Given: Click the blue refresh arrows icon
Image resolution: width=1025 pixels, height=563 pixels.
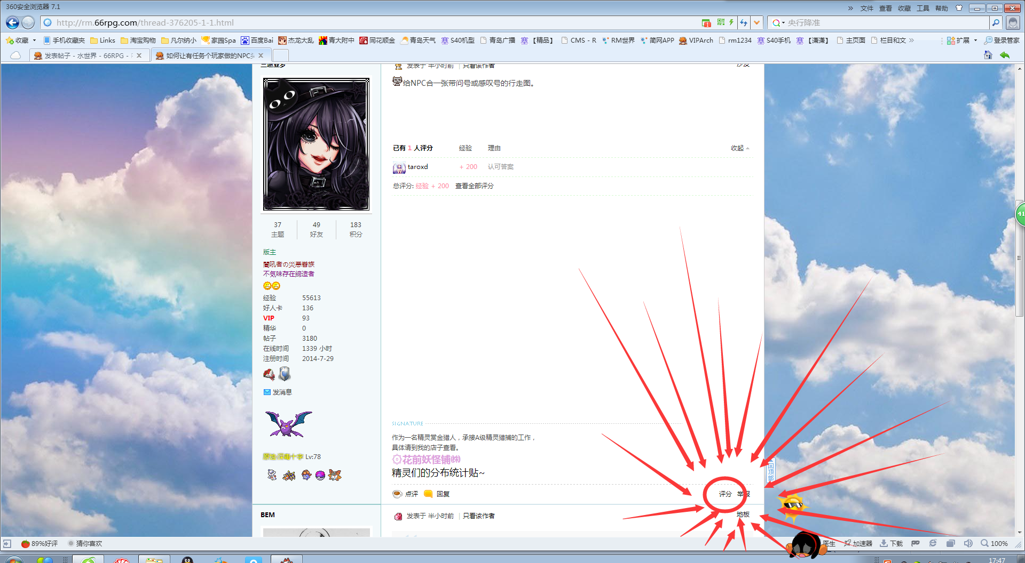Looking at the screenshot, I should point(744,22).
